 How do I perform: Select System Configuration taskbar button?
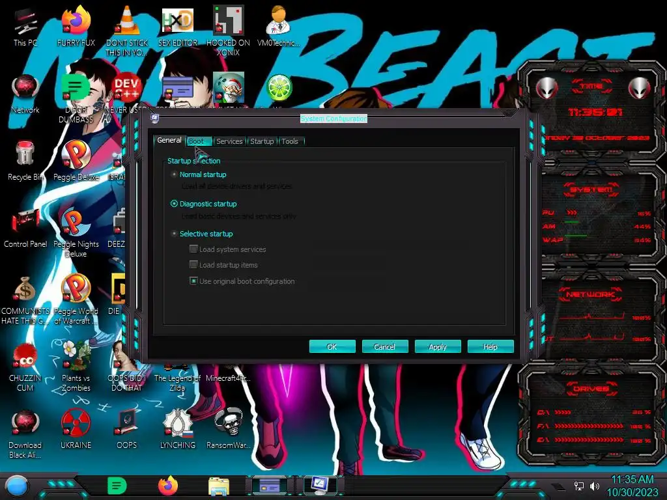[319, 485]
